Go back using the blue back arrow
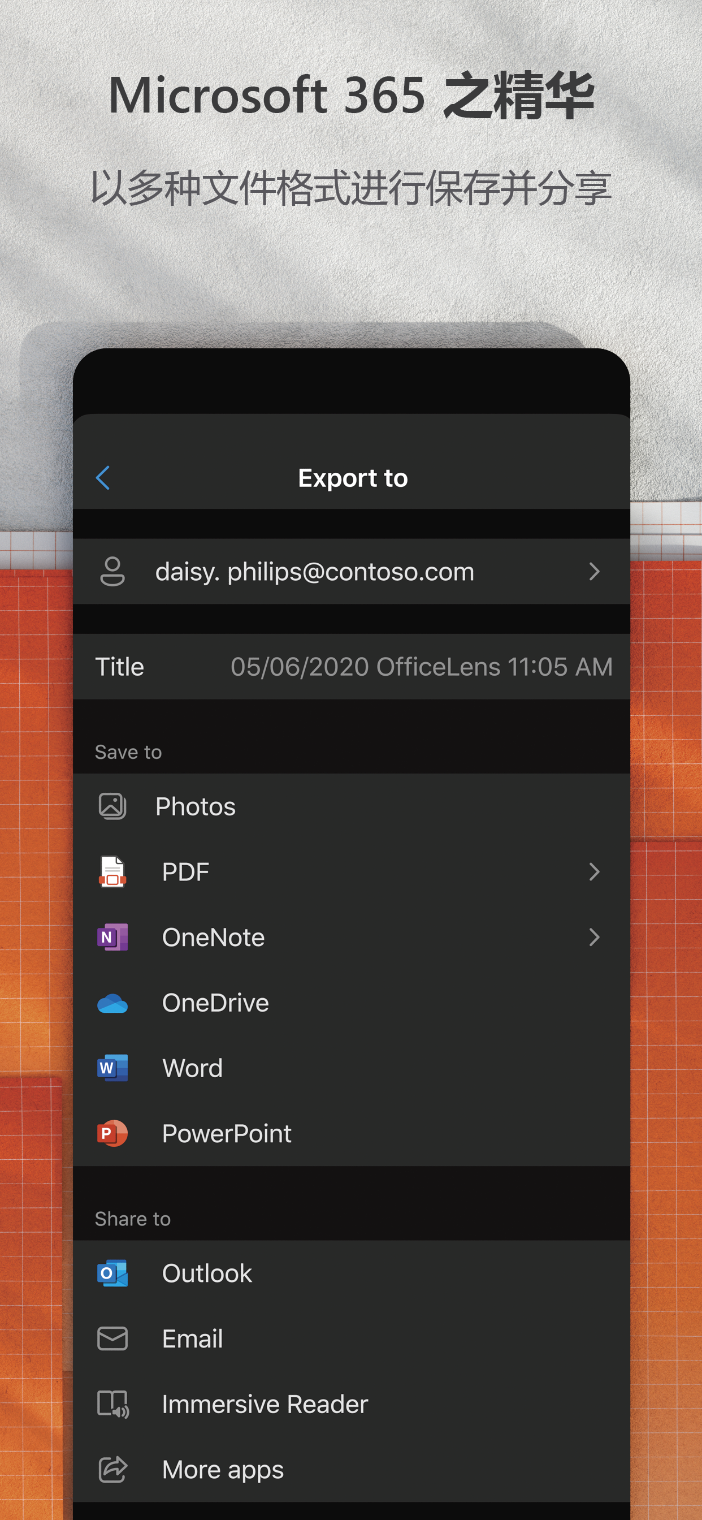This screenshot has width=702, height=1520. tap(103, 477)
